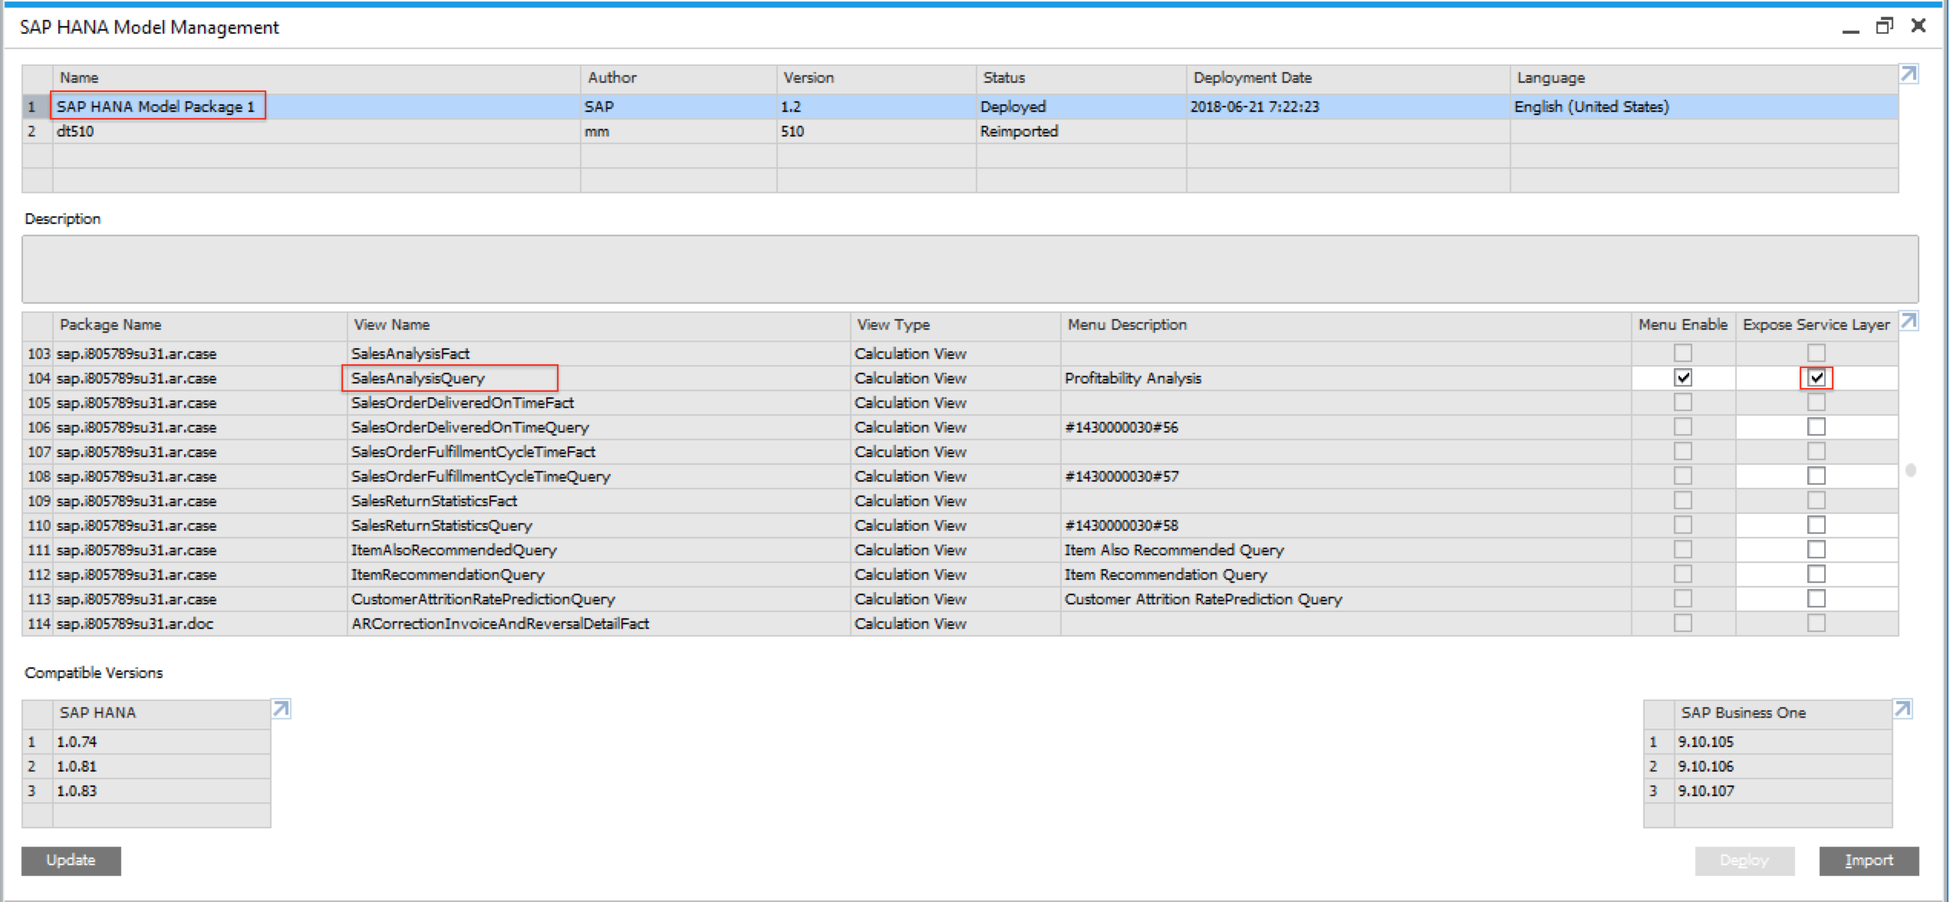The height and width of the screenshot is (902, 1950).
Task: Select SalesOrderDeliveredOnTimeFact view name cell
Action: click(x=599, y=403)
